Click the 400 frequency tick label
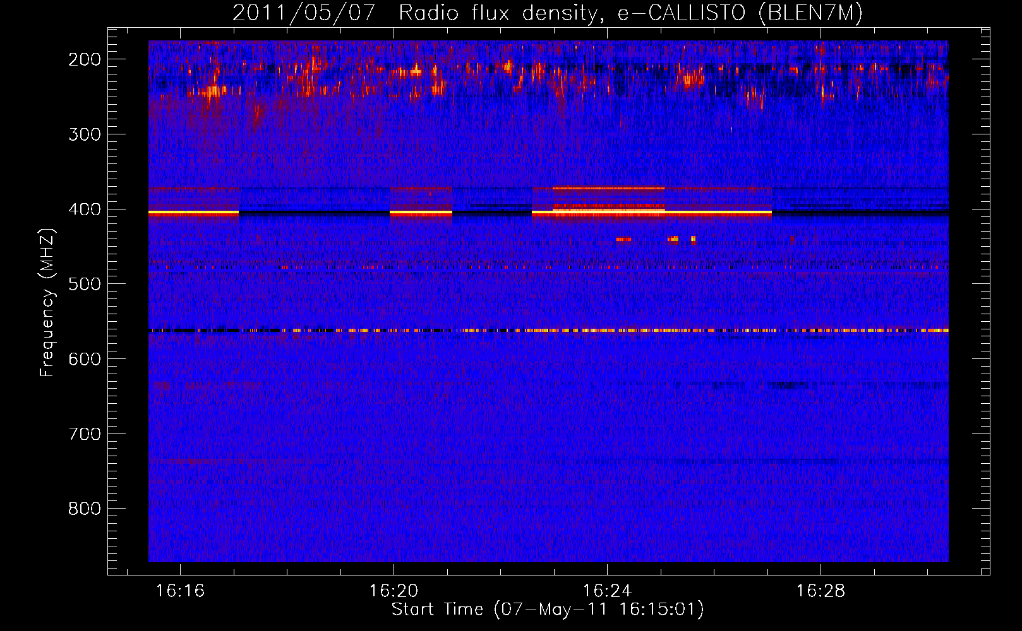 click(x=84, y=209)
